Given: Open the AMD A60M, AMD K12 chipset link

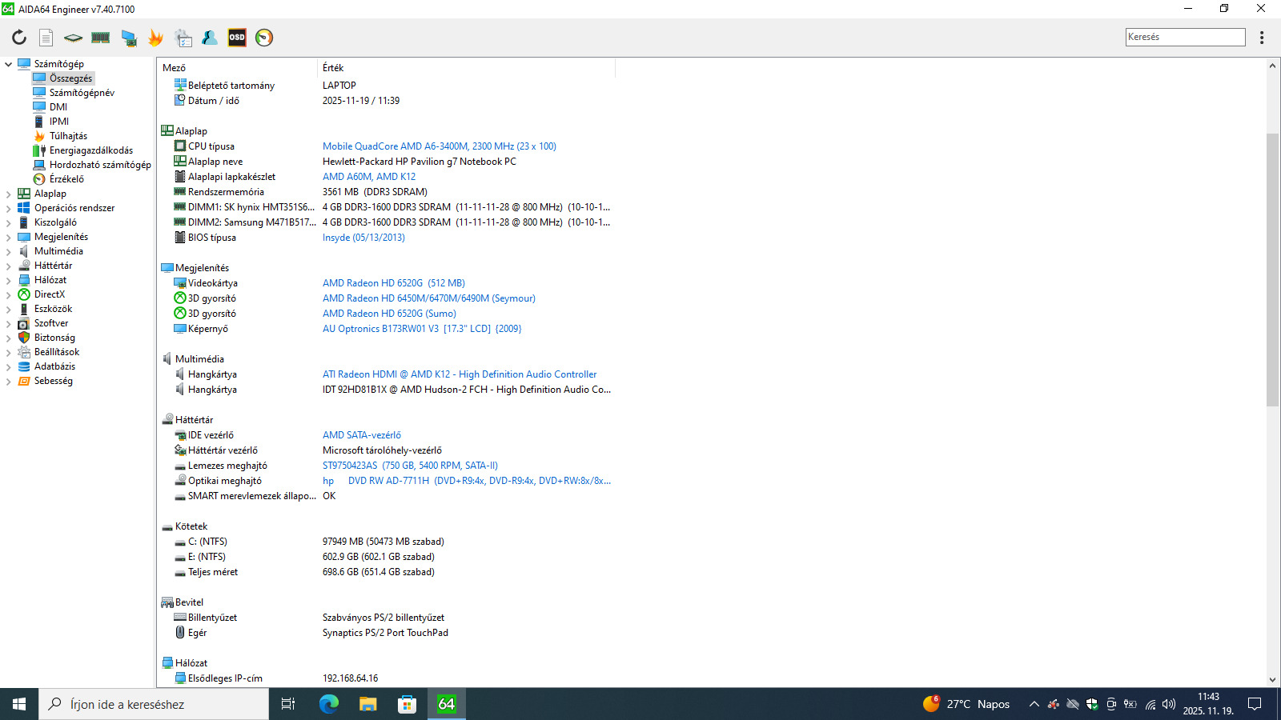Looking at the screenshot, I should coord(369,177).
